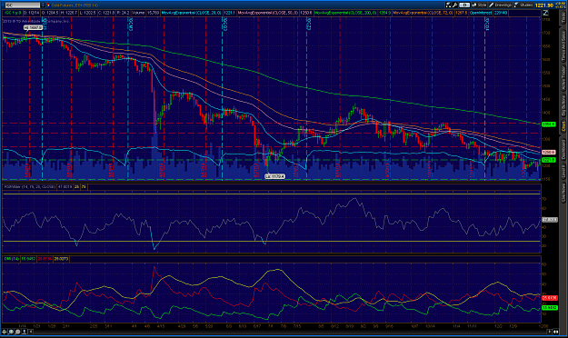Click the price axis scale icon below Studies

point(545,13)
